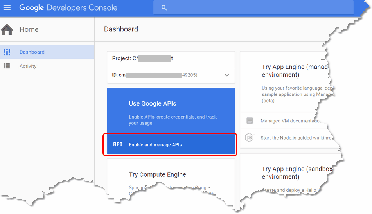Click the project ID text row
Screen dimensions: 372x214
171,76
